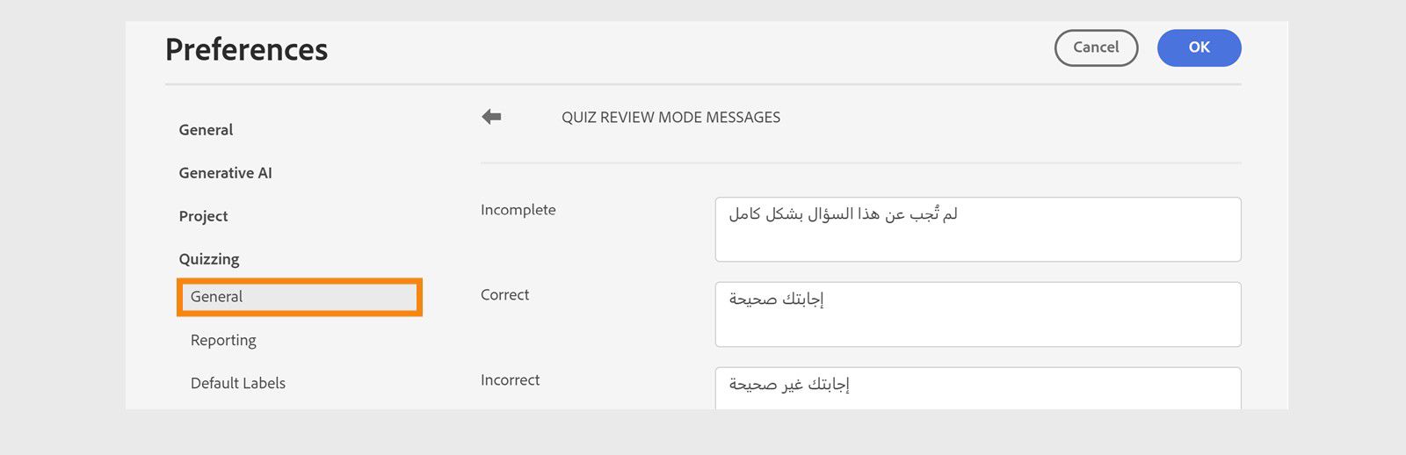The height and width of the screenshot is (455, 1406).
Task: Open Project preferences
Action: (x=203, y=216)
